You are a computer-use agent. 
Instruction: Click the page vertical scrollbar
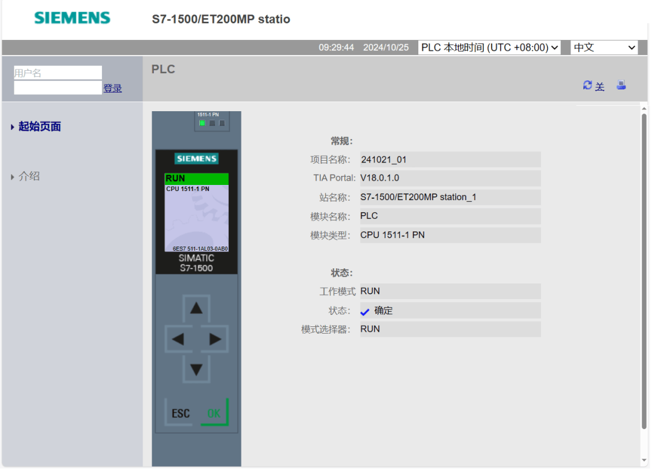tap(644, 271)
